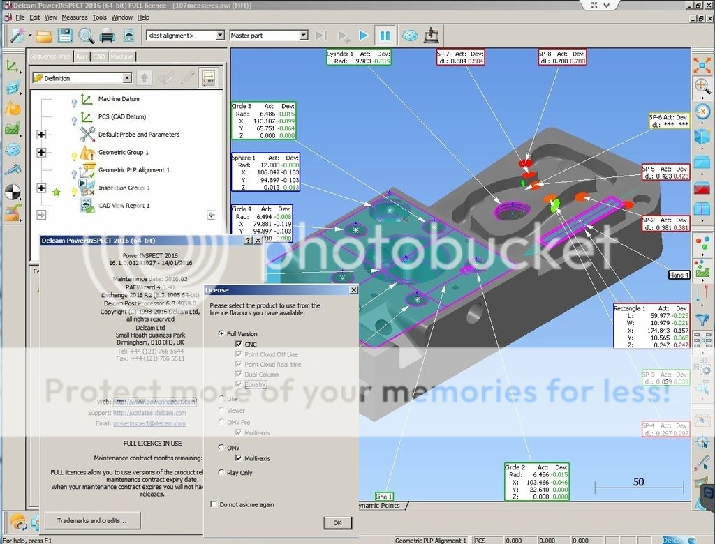Click the Pause measurement button
The image size is (715, 544).
click(x=385, y=35)
